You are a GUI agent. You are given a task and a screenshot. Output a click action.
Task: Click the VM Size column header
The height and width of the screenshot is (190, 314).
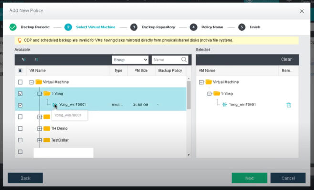click(x=141, y=71)
